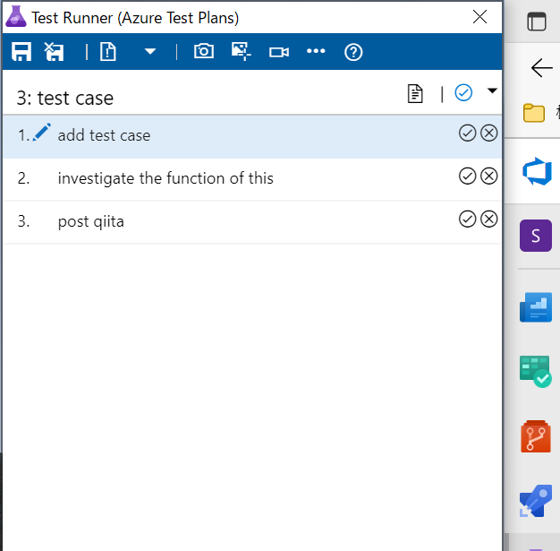Fail the 'add test case' step

pyautogui.click(x=488, y=133)
